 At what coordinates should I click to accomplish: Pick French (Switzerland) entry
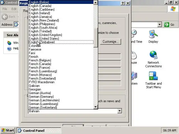(61, 78)
